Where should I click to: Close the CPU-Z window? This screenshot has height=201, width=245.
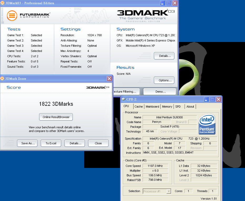(219, 99)
